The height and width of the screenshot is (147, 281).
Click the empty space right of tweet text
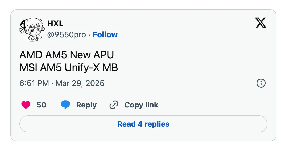point(192,61)
